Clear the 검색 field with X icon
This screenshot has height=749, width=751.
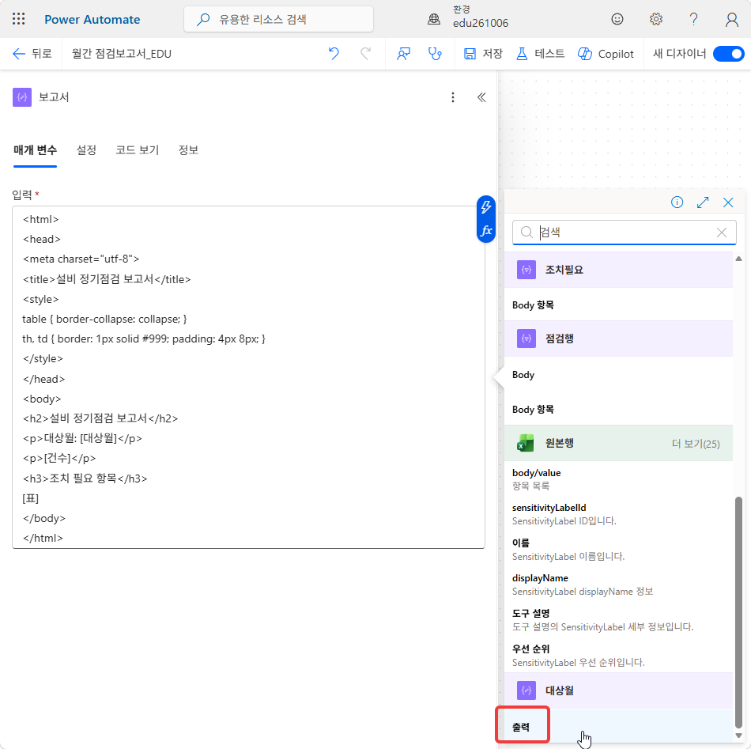point(722,233)
